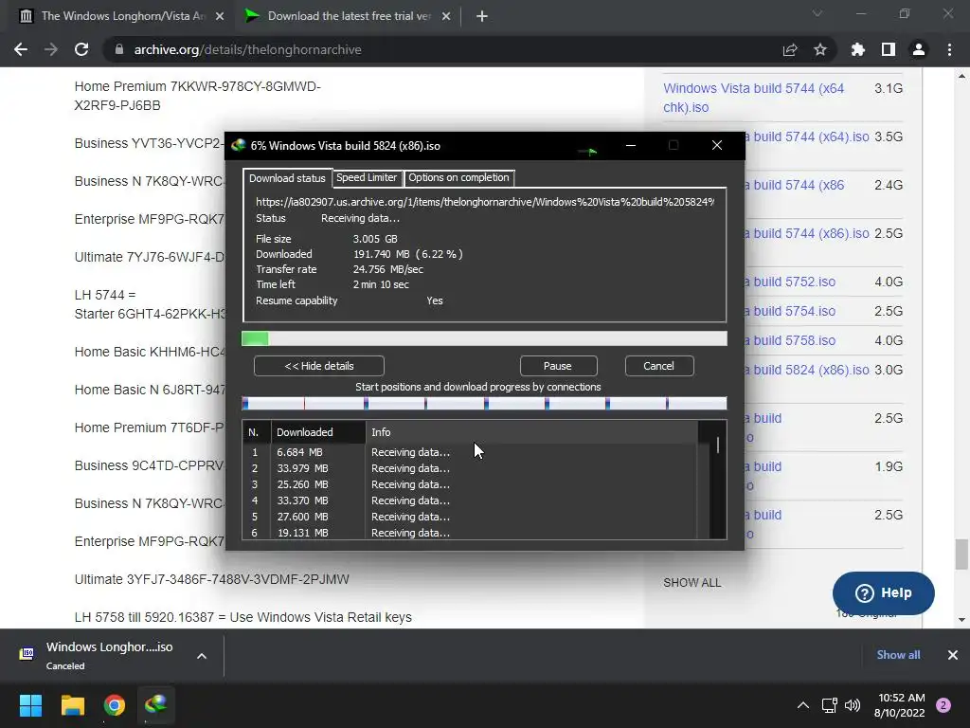Open the build 5752.iso link
This screenshot has width=970, height=728.
pyautogui.click(x=790, y=282)
